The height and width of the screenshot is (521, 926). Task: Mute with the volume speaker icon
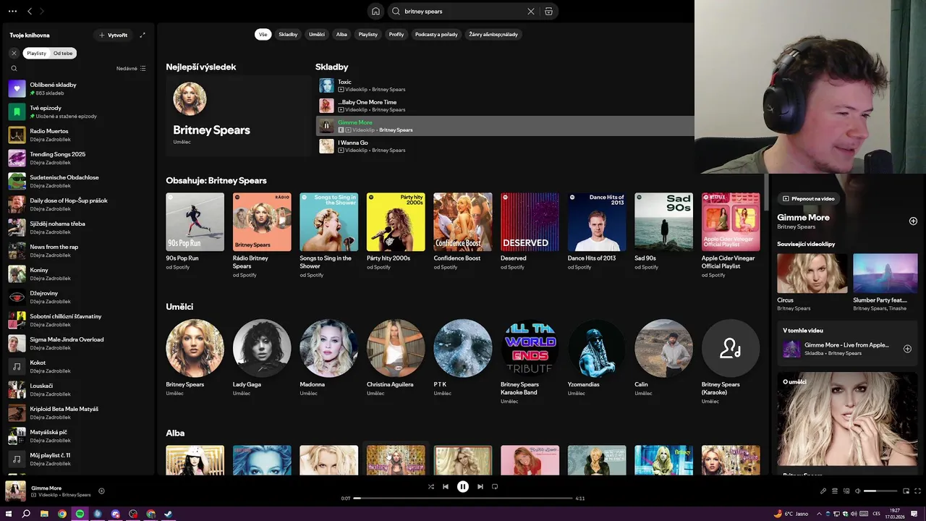pos(858,491)
